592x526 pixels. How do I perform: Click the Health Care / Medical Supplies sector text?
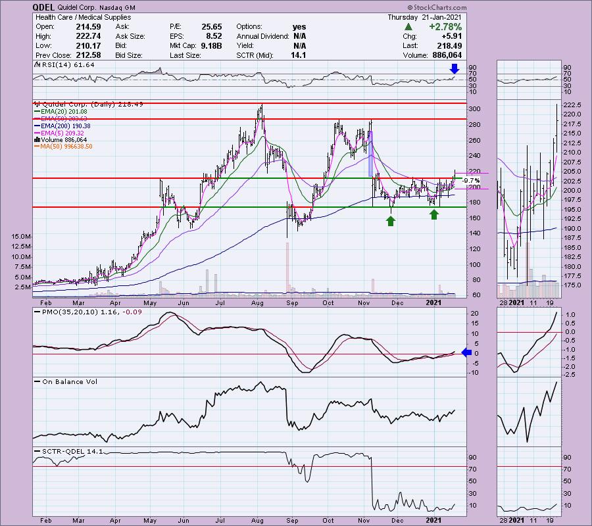pyautogui.click(x=83, y=17)
